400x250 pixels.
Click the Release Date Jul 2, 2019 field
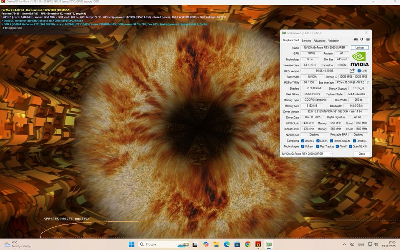pyautogui.click(x=310, y=65)
